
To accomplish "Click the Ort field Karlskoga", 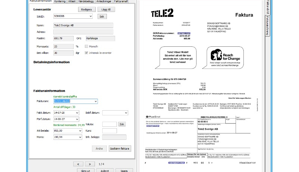I will pyautogui.click(x=100, y=39).
